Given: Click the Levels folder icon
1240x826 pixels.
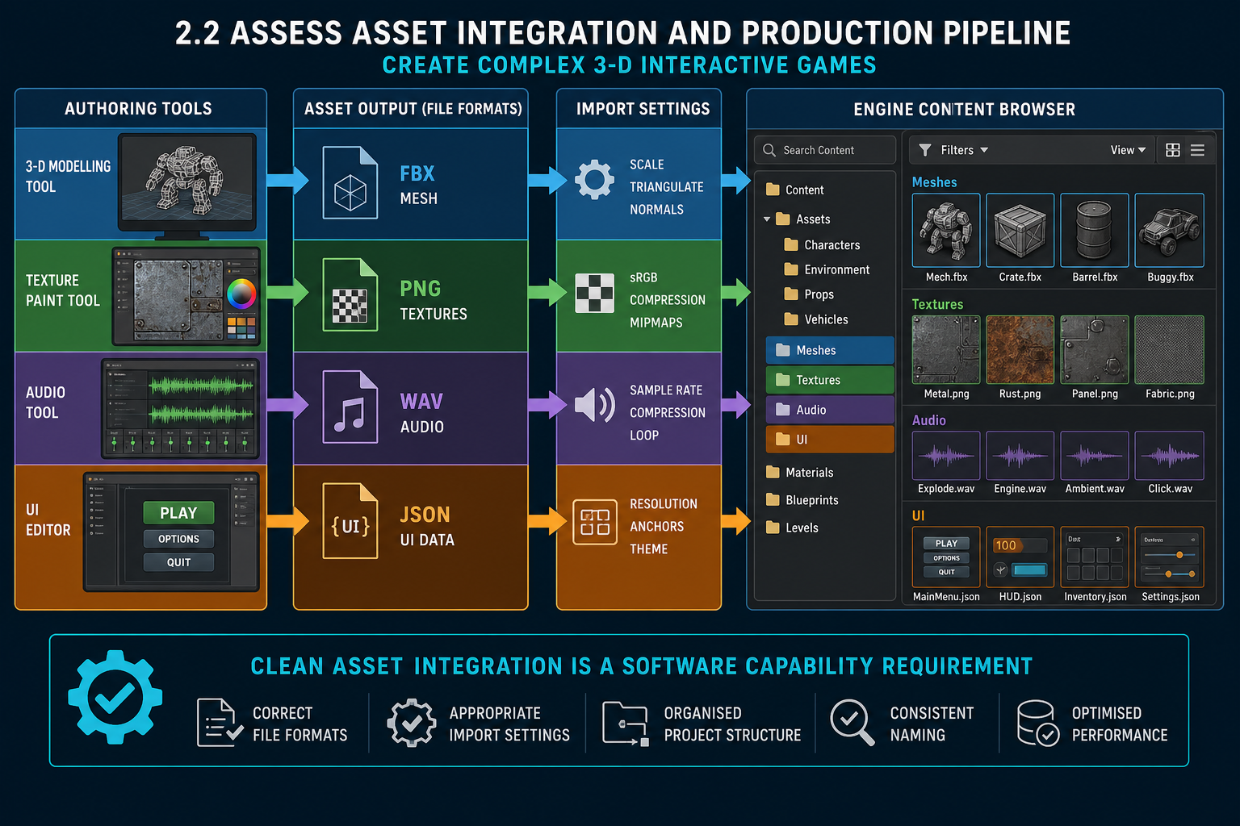Looking at the screenshot, I should click(773, 527).
